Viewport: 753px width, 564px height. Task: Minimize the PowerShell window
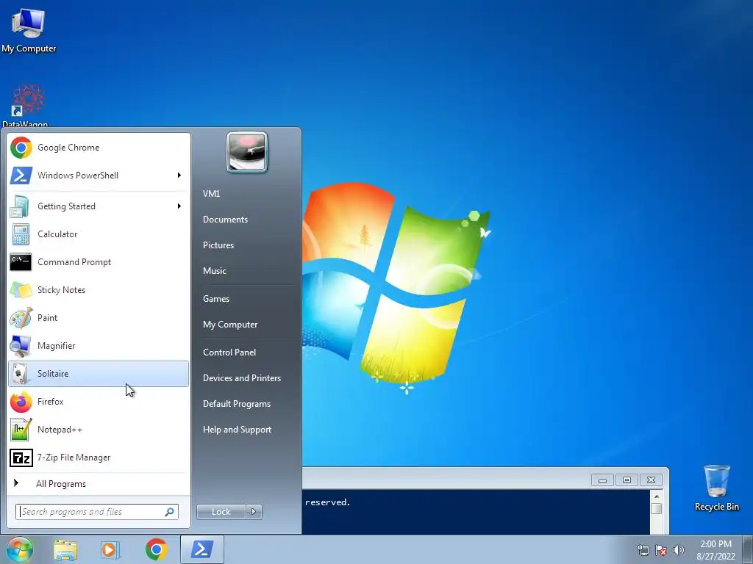602,480
